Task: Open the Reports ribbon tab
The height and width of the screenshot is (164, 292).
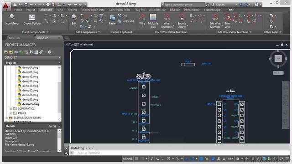Action: (72, 10)
